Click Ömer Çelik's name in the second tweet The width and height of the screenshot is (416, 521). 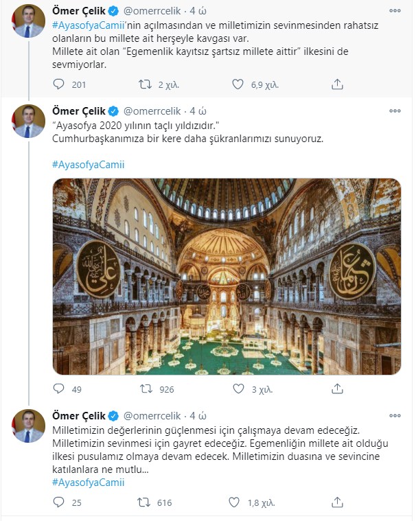[x=79, y=111]
